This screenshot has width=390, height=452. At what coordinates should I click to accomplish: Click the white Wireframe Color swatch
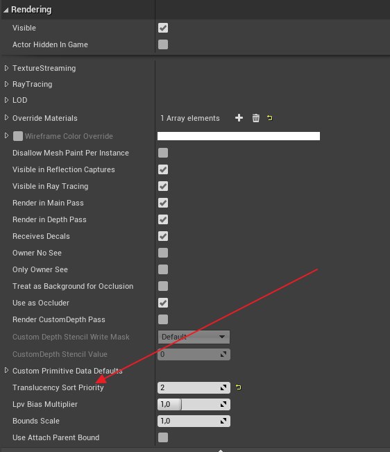[239, 136]
